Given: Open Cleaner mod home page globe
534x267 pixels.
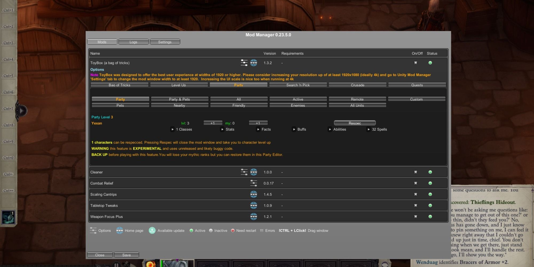Looking at the screenshot, I should click(x=254, y=172).
